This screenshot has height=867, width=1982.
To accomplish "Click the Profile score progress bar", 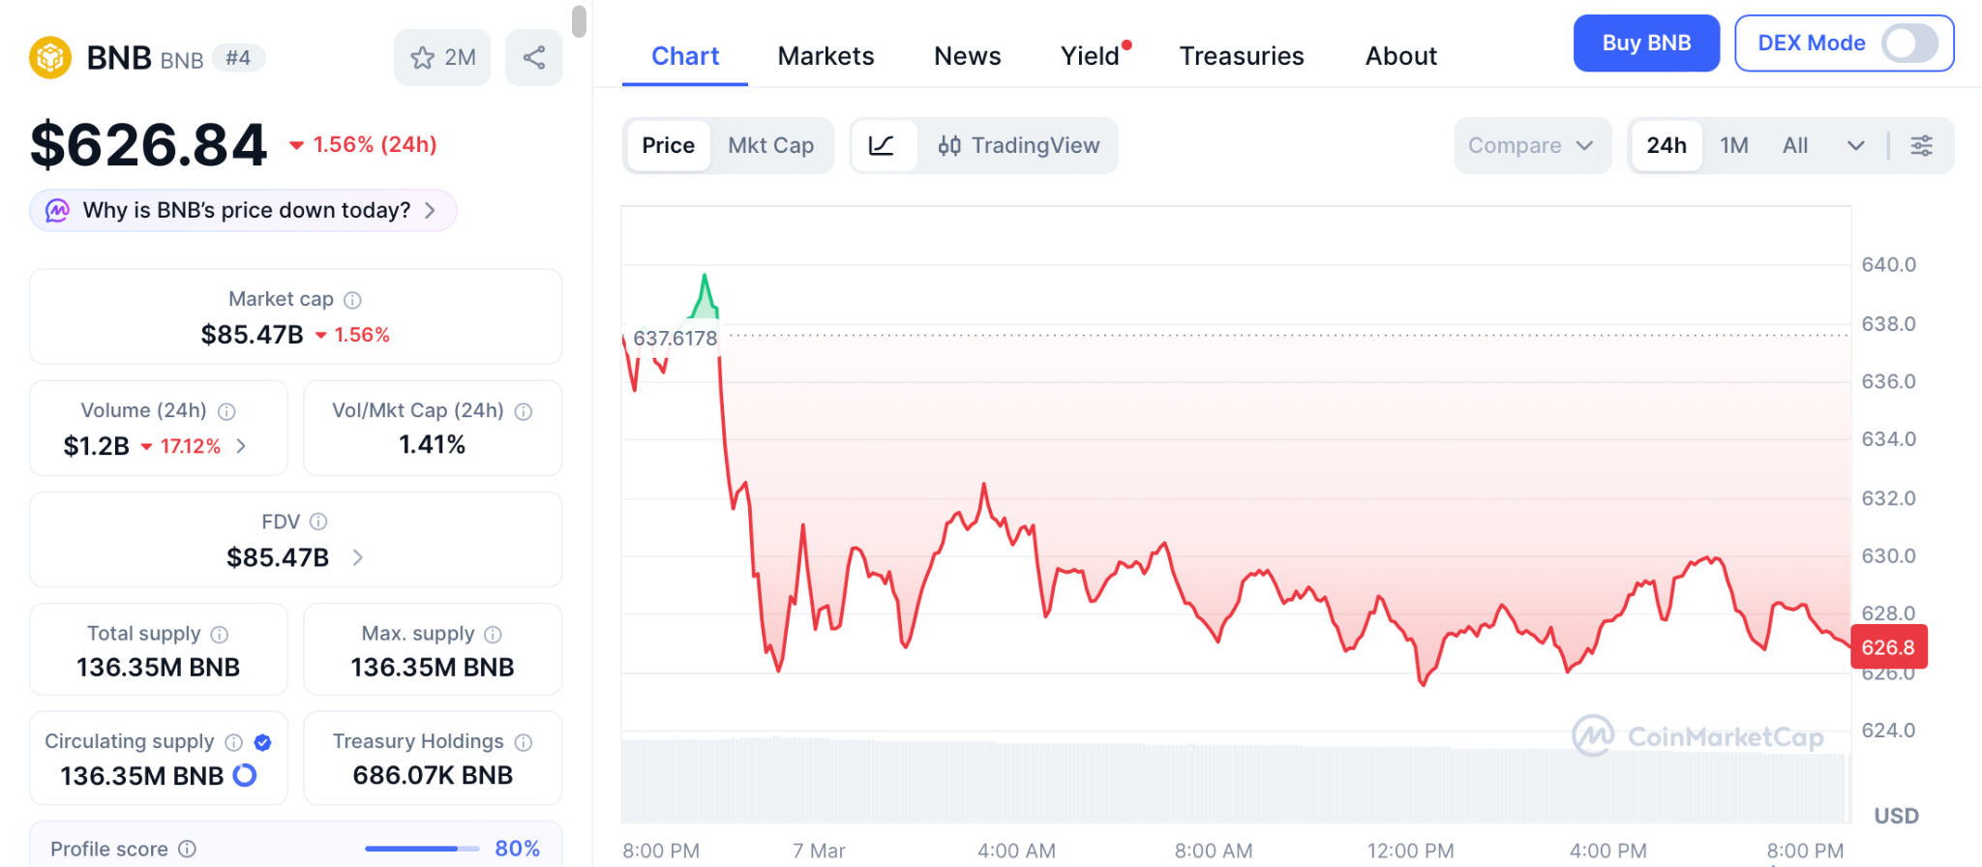I will (x=422, y=849).
